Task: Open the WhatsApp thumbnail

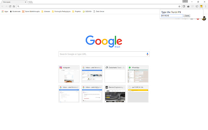Action: point(138,74)
